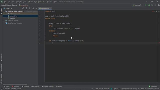The height and width of the screenshot is (90, 160).
Task: Toggle fold marker next to if line
Action: pyautogui.click(x=44, y=41)
